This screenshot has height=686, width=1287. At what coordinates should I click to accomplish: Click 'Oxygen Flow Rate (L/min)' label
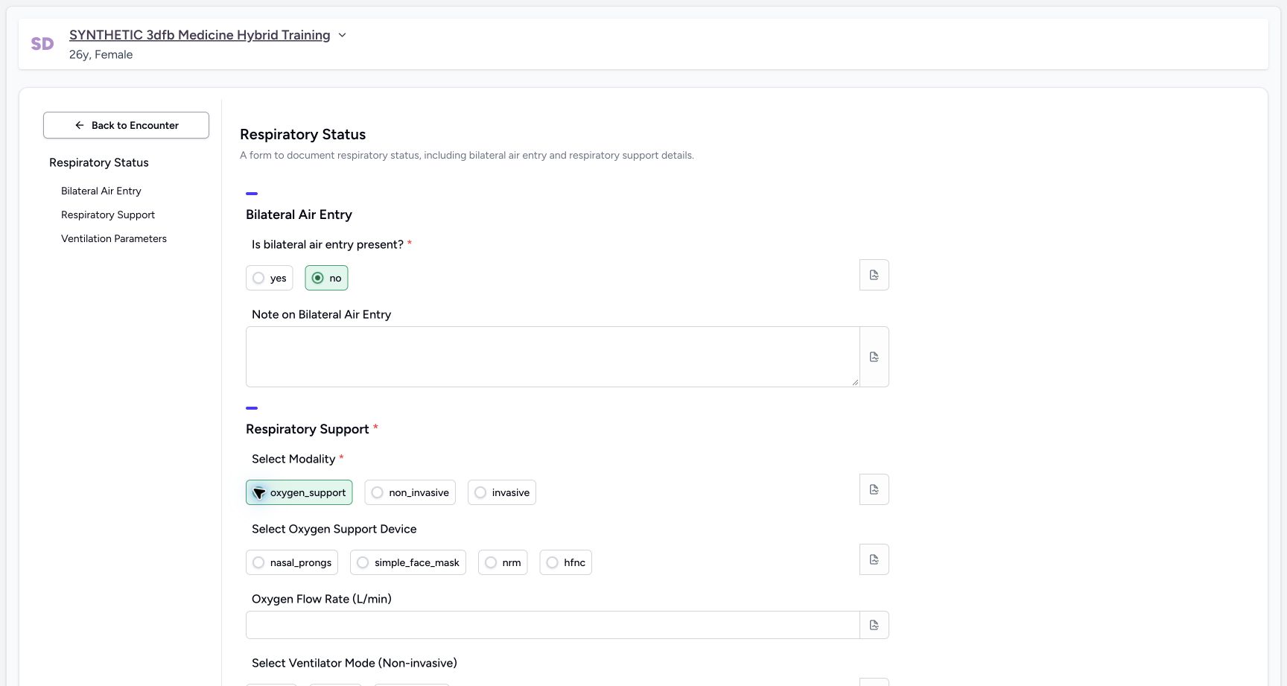(x=322, y=599)
